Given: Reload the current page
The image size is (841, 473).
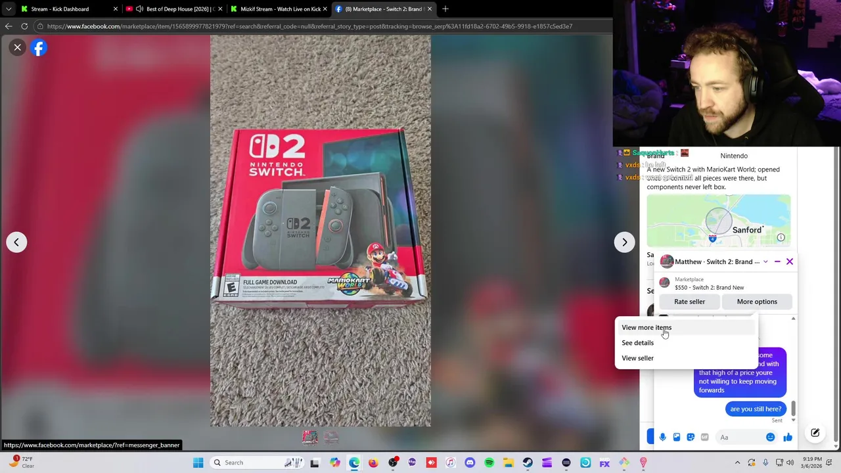Looking at the screenshot, I should [24, 26].
